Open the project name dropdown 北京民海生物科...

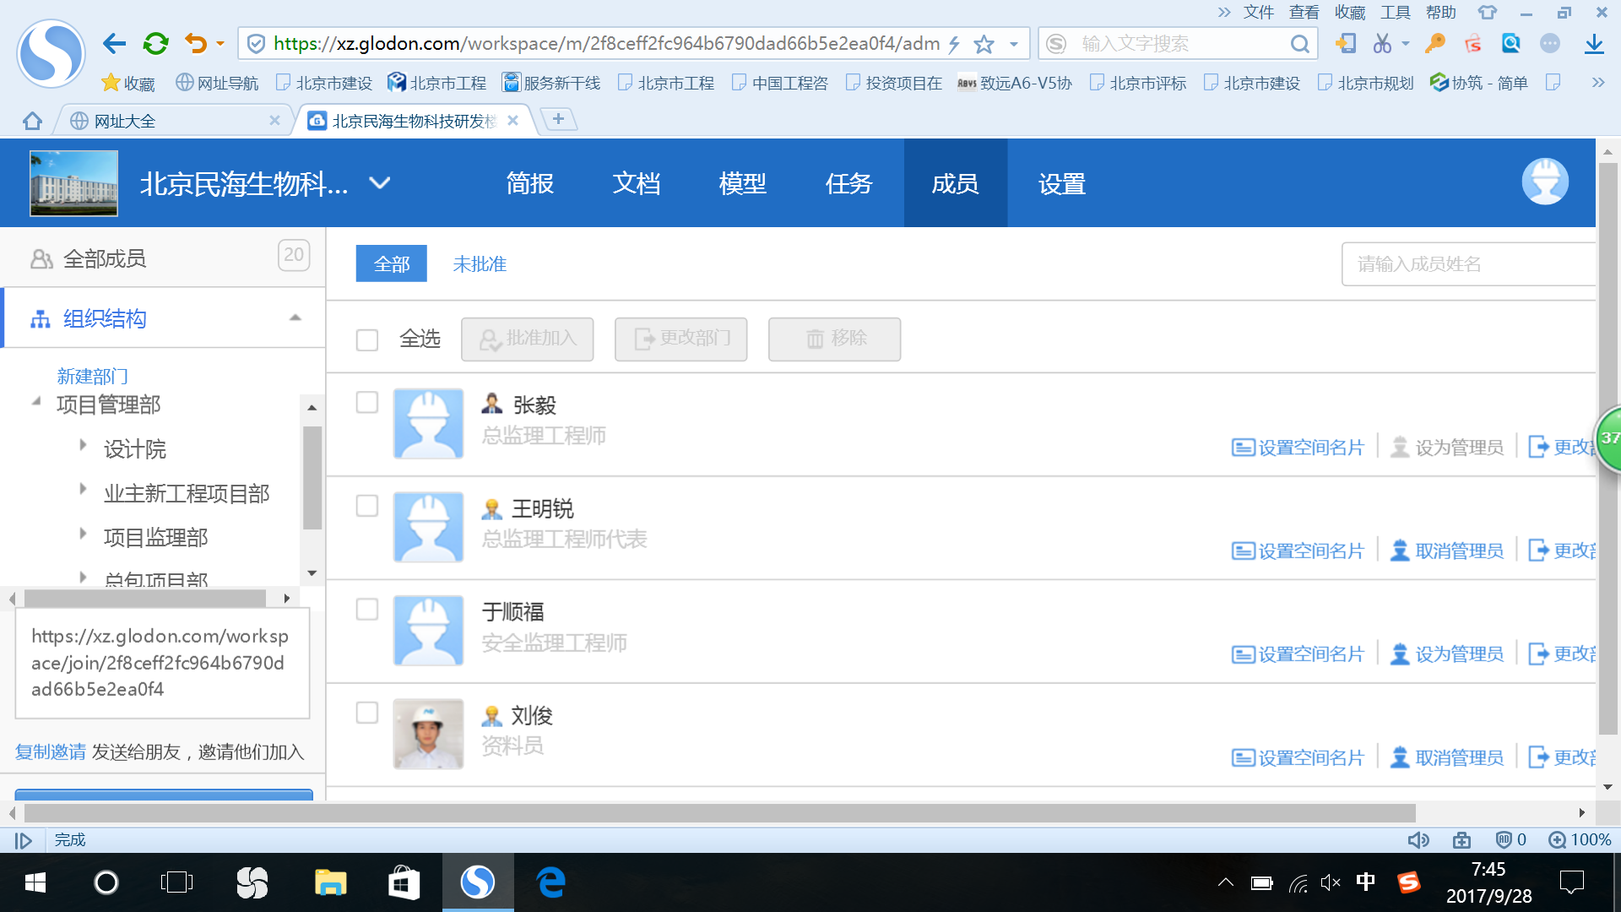(x=379, y=182)
